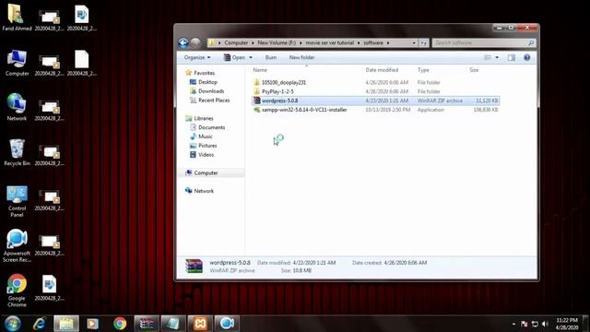Click the Windows Start button

[x=12, y=324]
